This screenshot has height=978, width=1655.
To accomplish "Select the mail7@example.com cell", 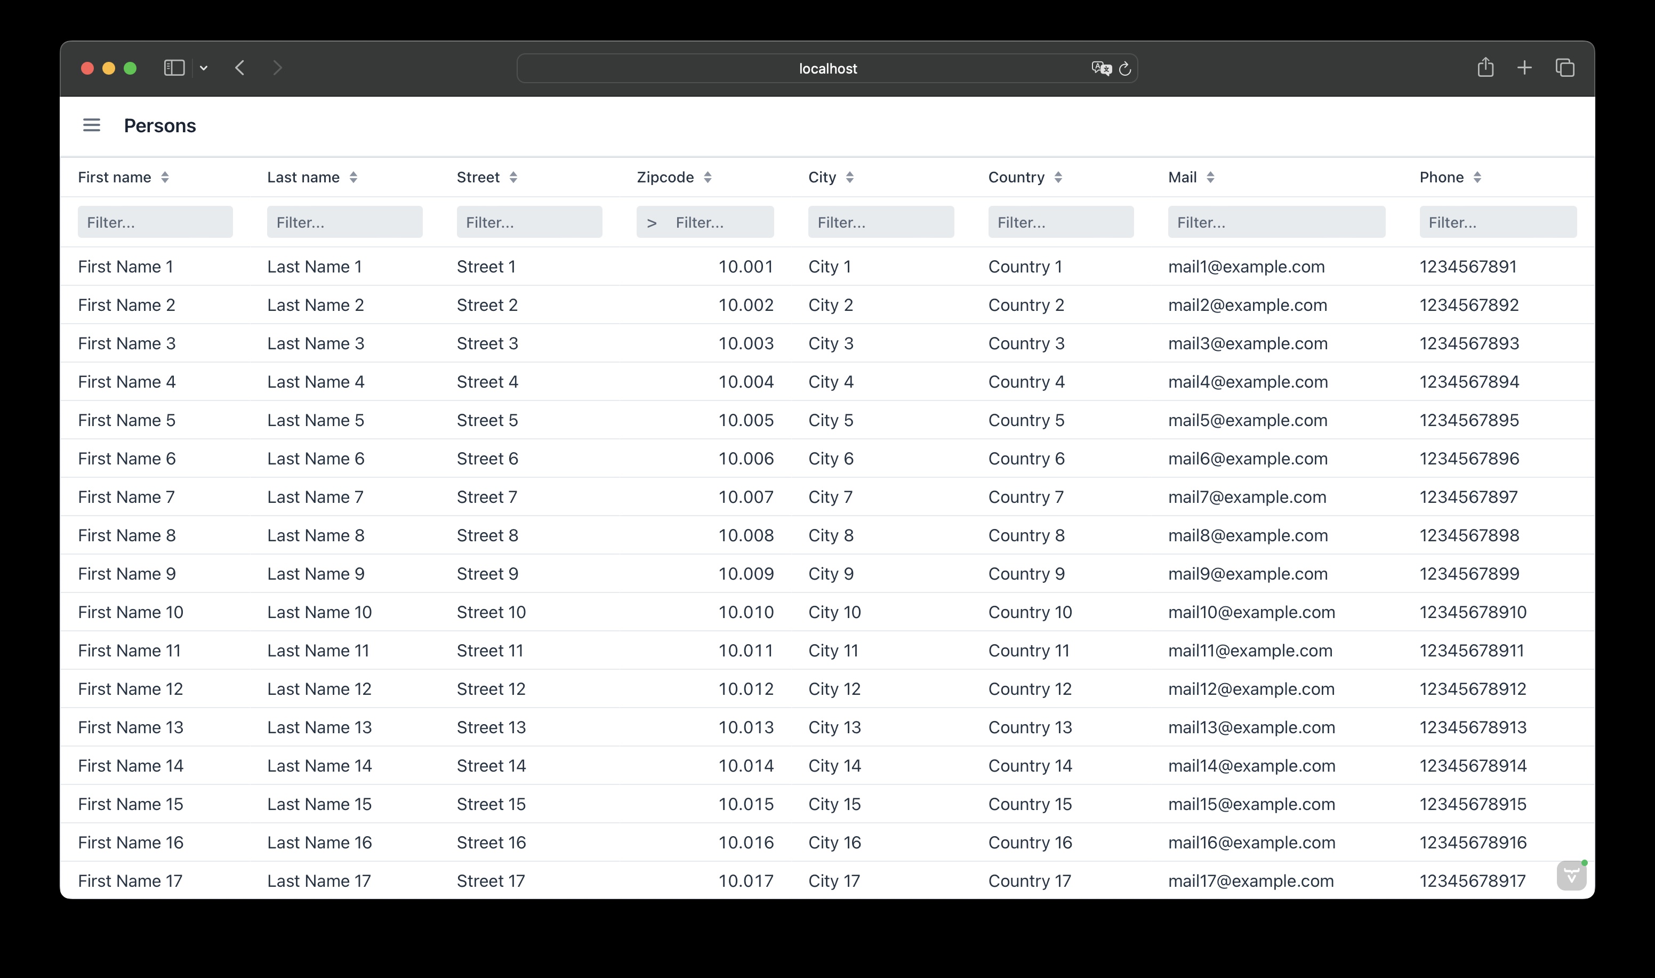I will pyautogui.click(x=1247, y=497).
